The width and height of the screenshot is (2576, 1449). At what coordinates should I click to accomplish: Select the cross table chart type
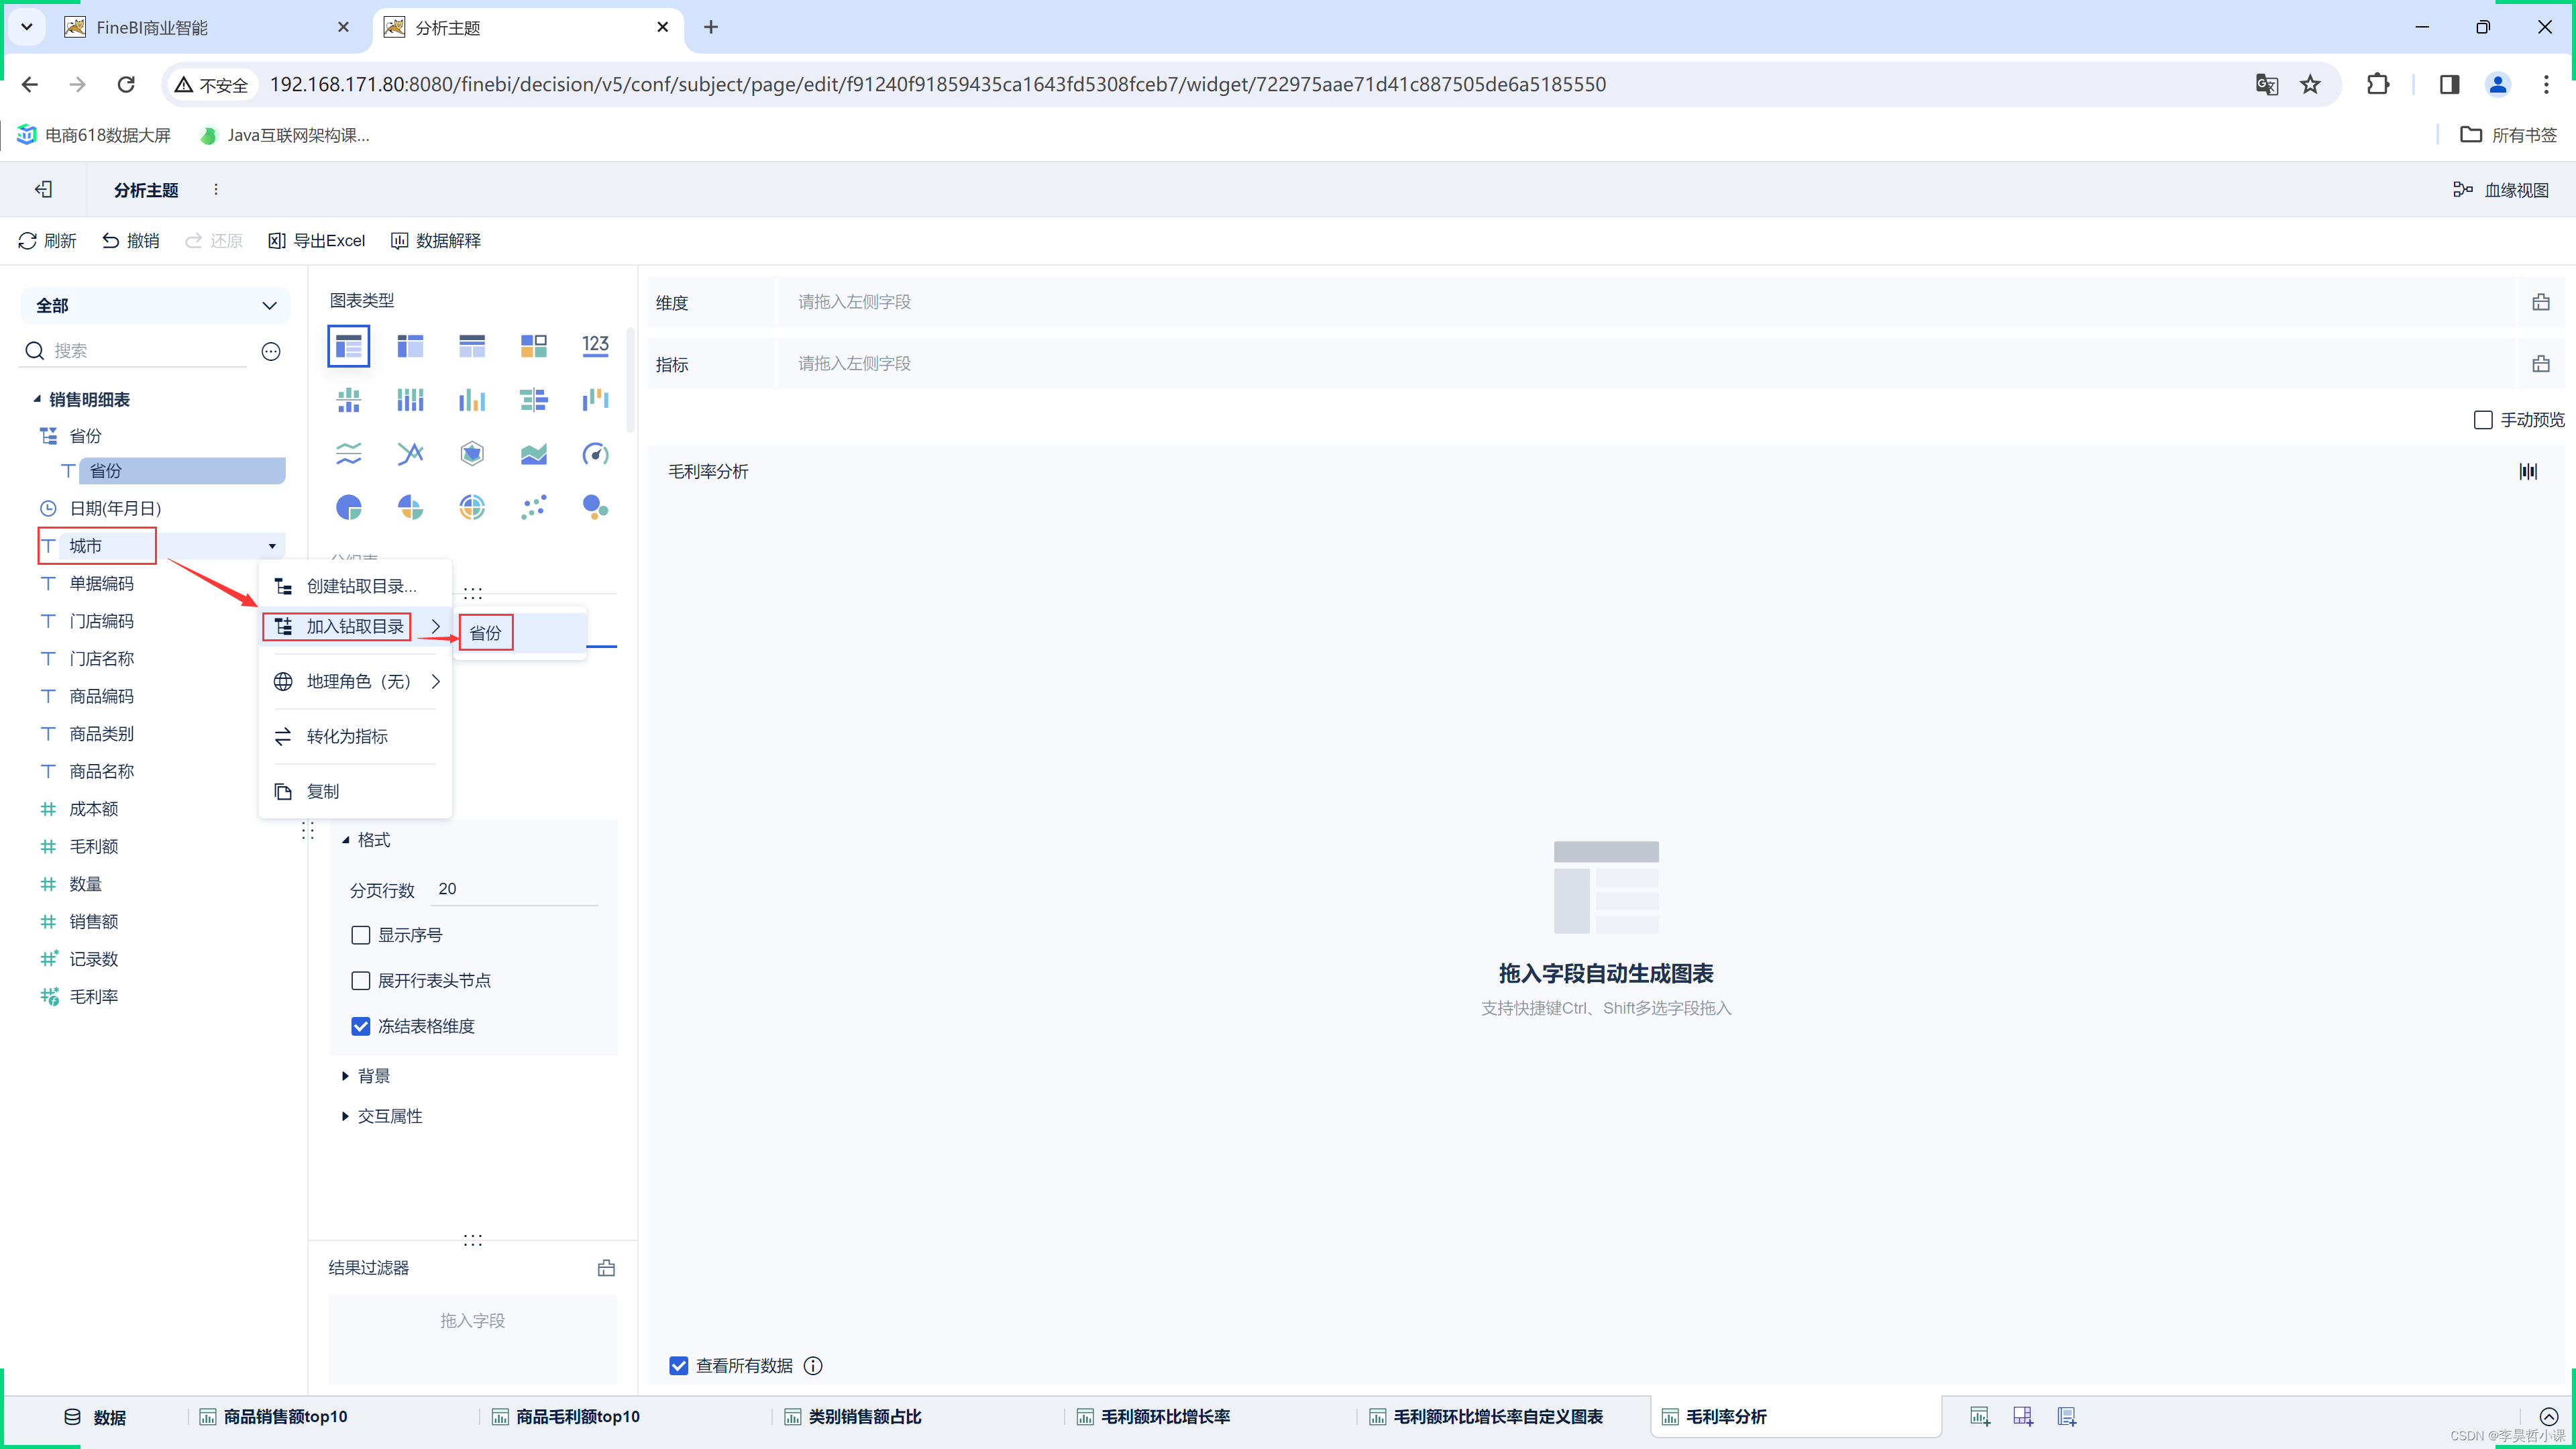click(410, 346)
